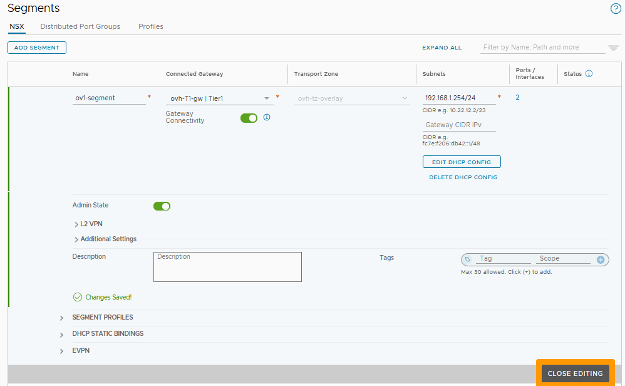The height and width of the screenshot is (386, 625).
Task: Switch to the Distributed Port Groups tab
Action: (80, 26)
